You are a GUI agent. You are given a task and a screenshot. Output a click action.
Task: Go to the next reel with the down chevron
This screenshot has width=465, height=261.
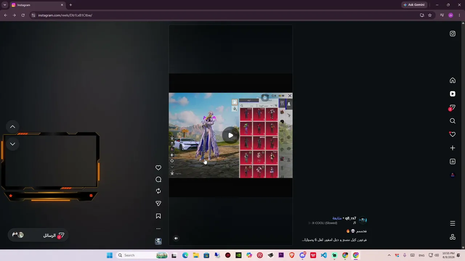(12, 144)
